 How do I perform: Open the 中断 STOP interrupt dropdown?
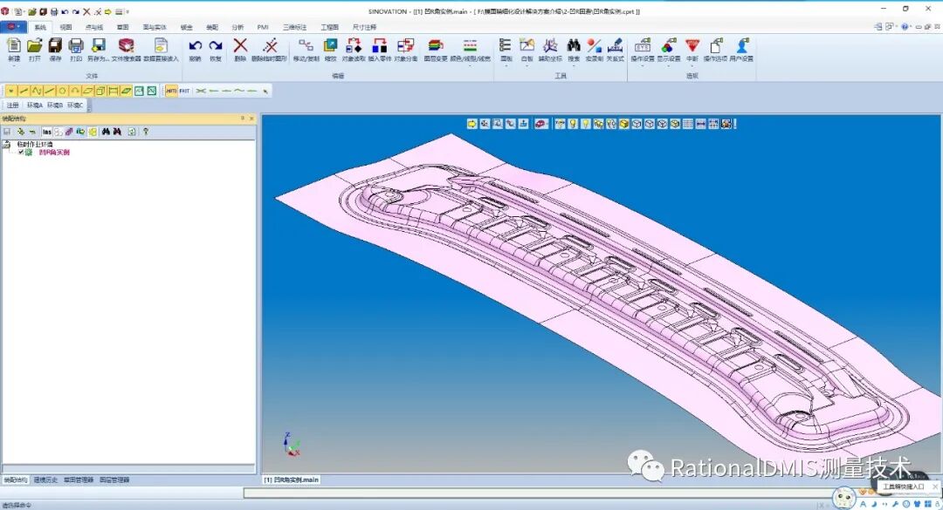click(x=692, y=65)
